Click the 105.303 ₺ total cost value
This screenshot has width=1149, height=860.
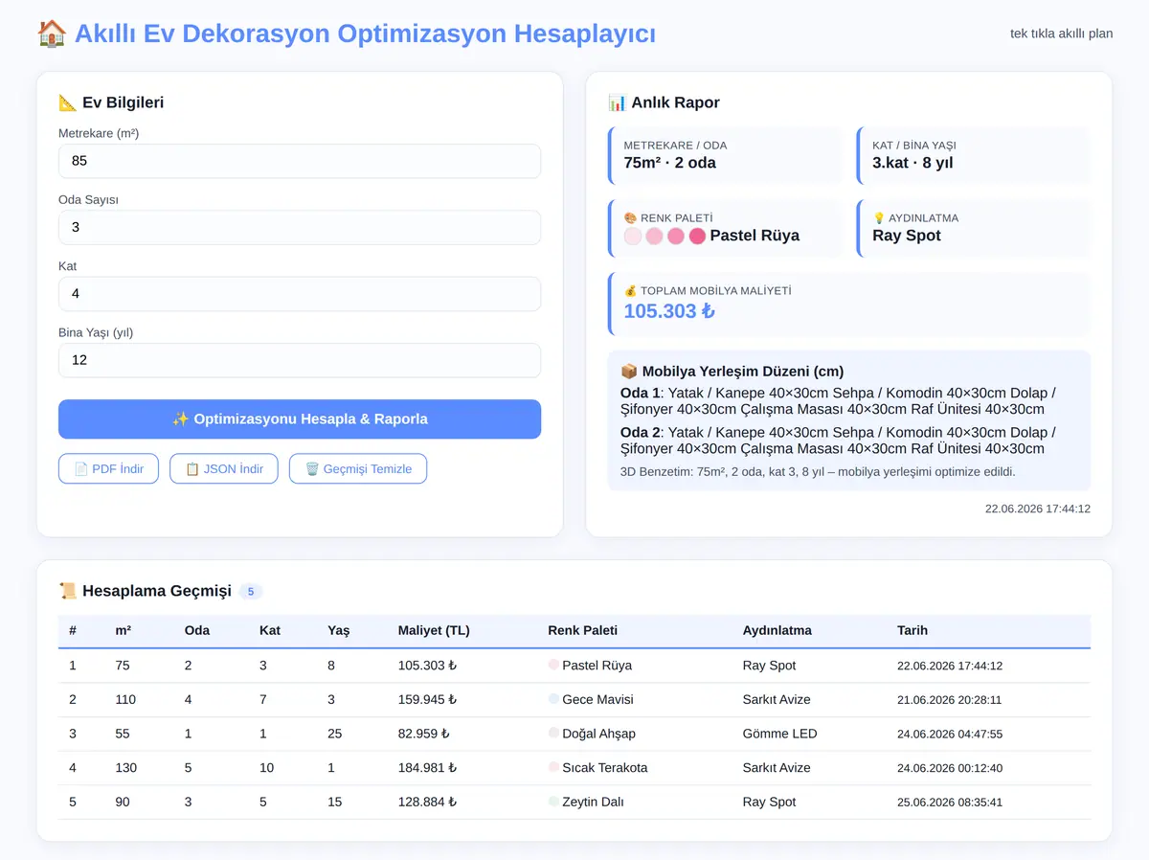click(669, 310)
